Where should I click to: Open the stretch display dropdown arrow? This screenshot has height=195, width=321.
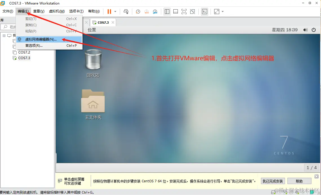[x=223, y=12]
